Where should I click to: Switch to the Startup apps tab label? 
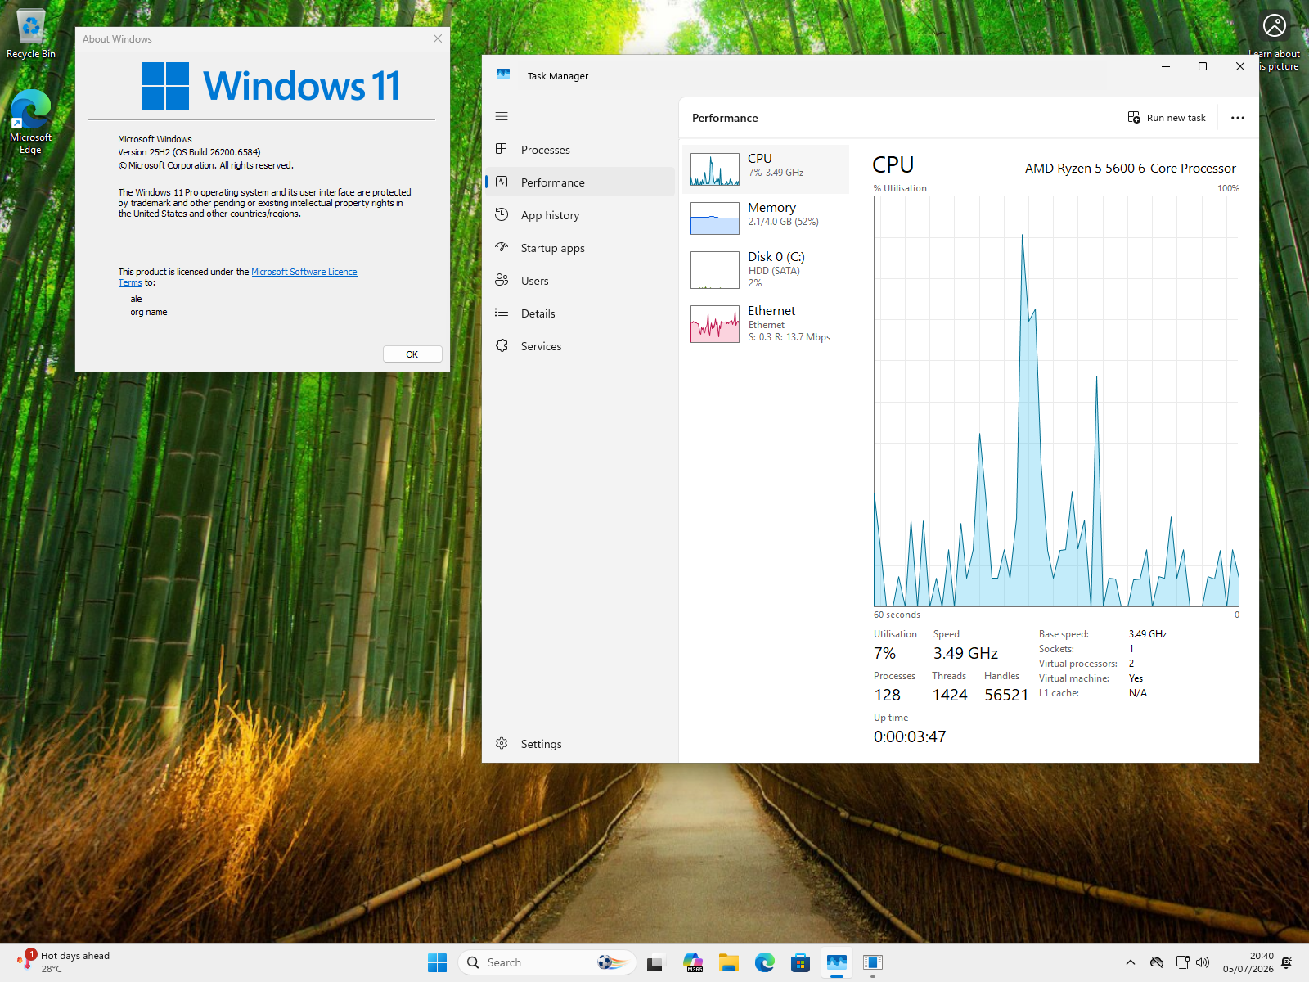click(552, 248)
